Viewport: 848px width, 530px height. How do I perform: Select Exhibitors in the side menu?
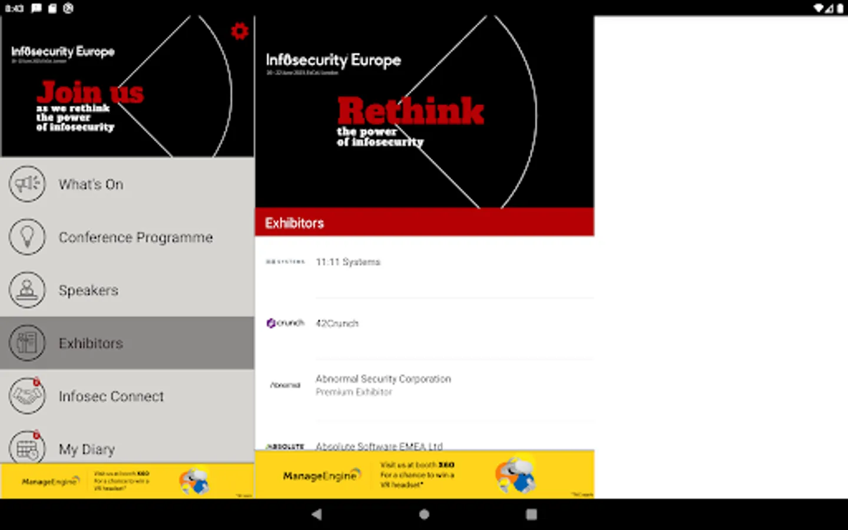[x=127, y=343]
